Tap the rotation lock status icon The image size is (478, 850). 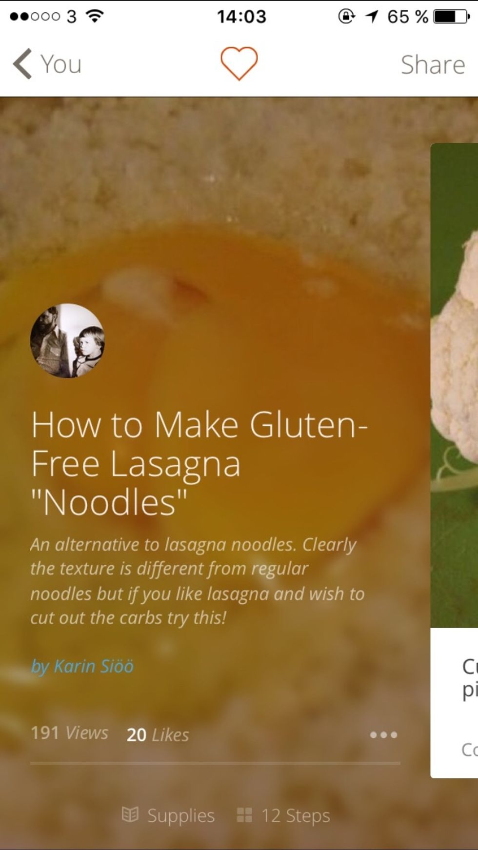[x=346, y=17]
